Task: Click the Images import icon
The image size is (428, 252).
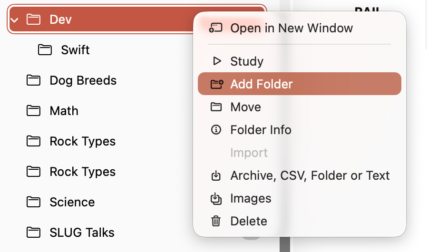Action: (x=215, y=198)
